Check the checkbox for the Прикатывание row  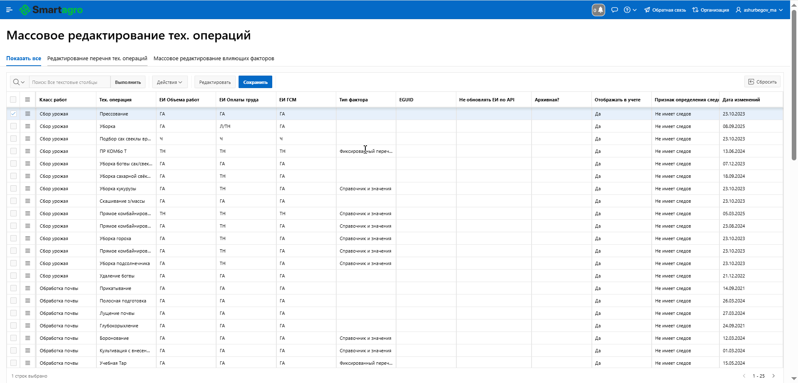pyautogui.click(x=13, y=288)
